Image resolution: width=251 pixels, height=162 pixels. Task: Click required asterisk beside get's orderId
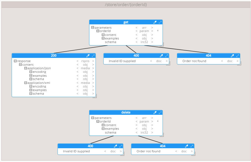(x=158, y=31)
